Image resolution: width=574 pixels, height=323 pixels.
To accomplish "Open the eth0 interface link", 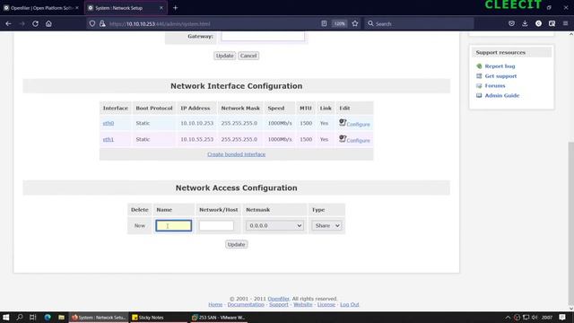I will coord(109,123).
